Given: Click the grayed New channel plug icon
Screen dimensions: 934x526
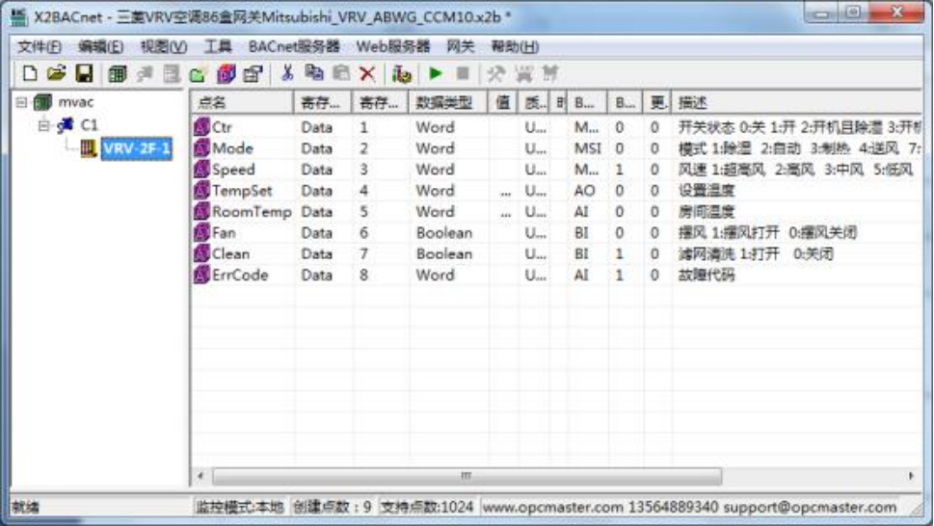Looking at the screenshot, I should click(145, 74).
